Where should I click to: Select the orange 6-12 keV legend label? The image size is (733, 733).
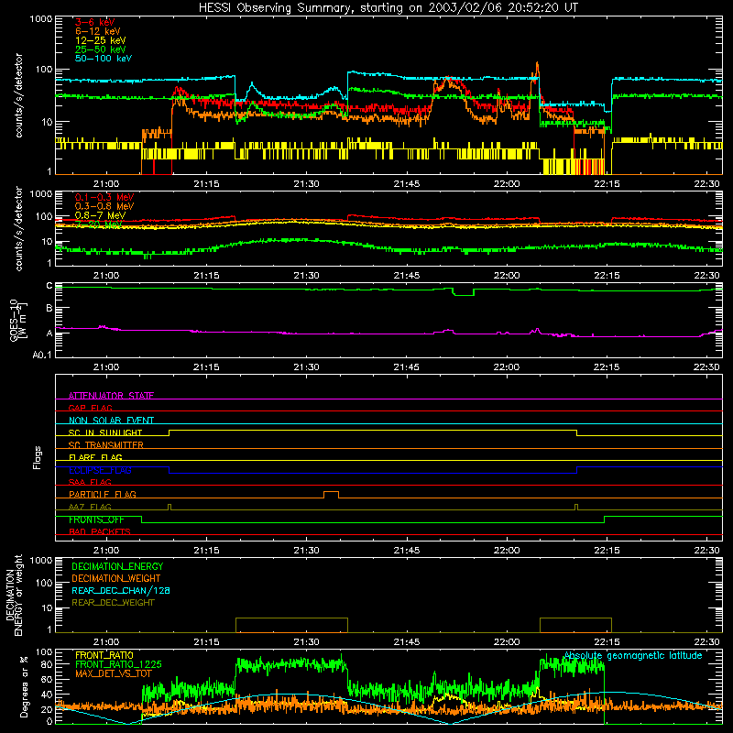[98, 31]
